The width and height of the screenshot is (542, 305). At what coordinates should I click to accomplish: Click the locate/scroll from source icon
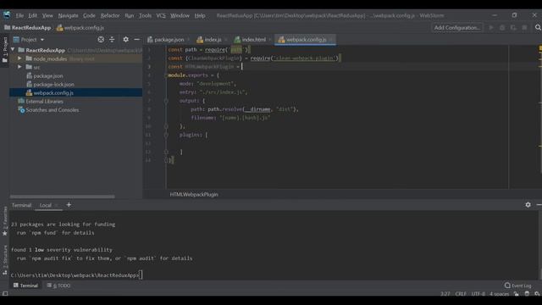coord(101,40)
